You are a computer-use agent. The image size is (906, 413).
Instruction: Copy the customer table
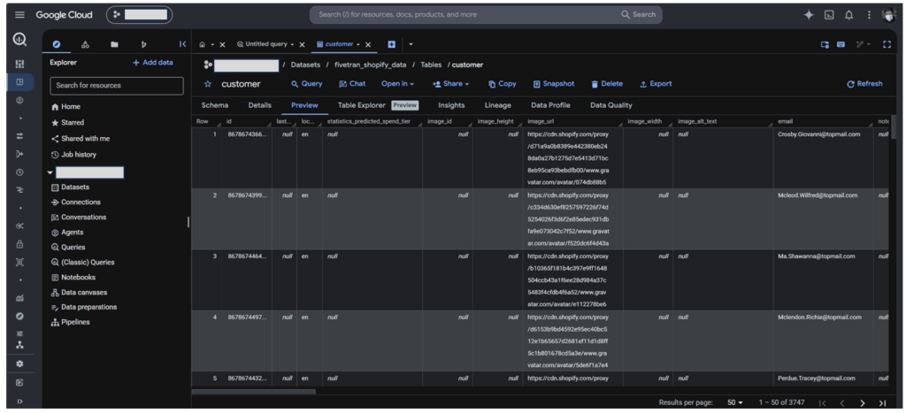(503, 84)
